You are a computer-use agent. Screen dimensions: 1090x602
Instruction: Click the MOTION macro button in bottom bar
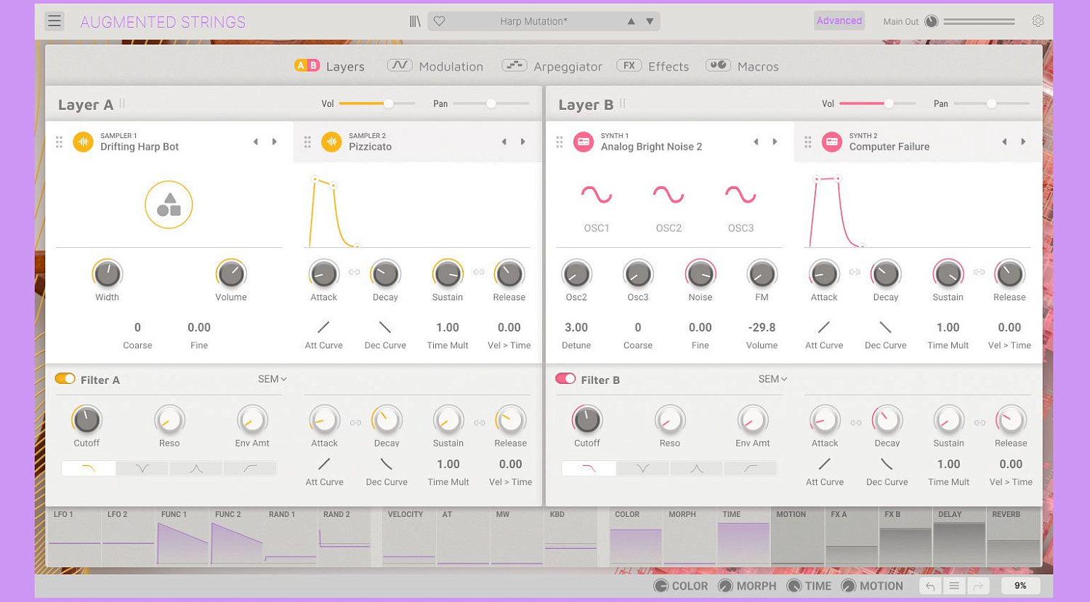click(x=872, y=586)
